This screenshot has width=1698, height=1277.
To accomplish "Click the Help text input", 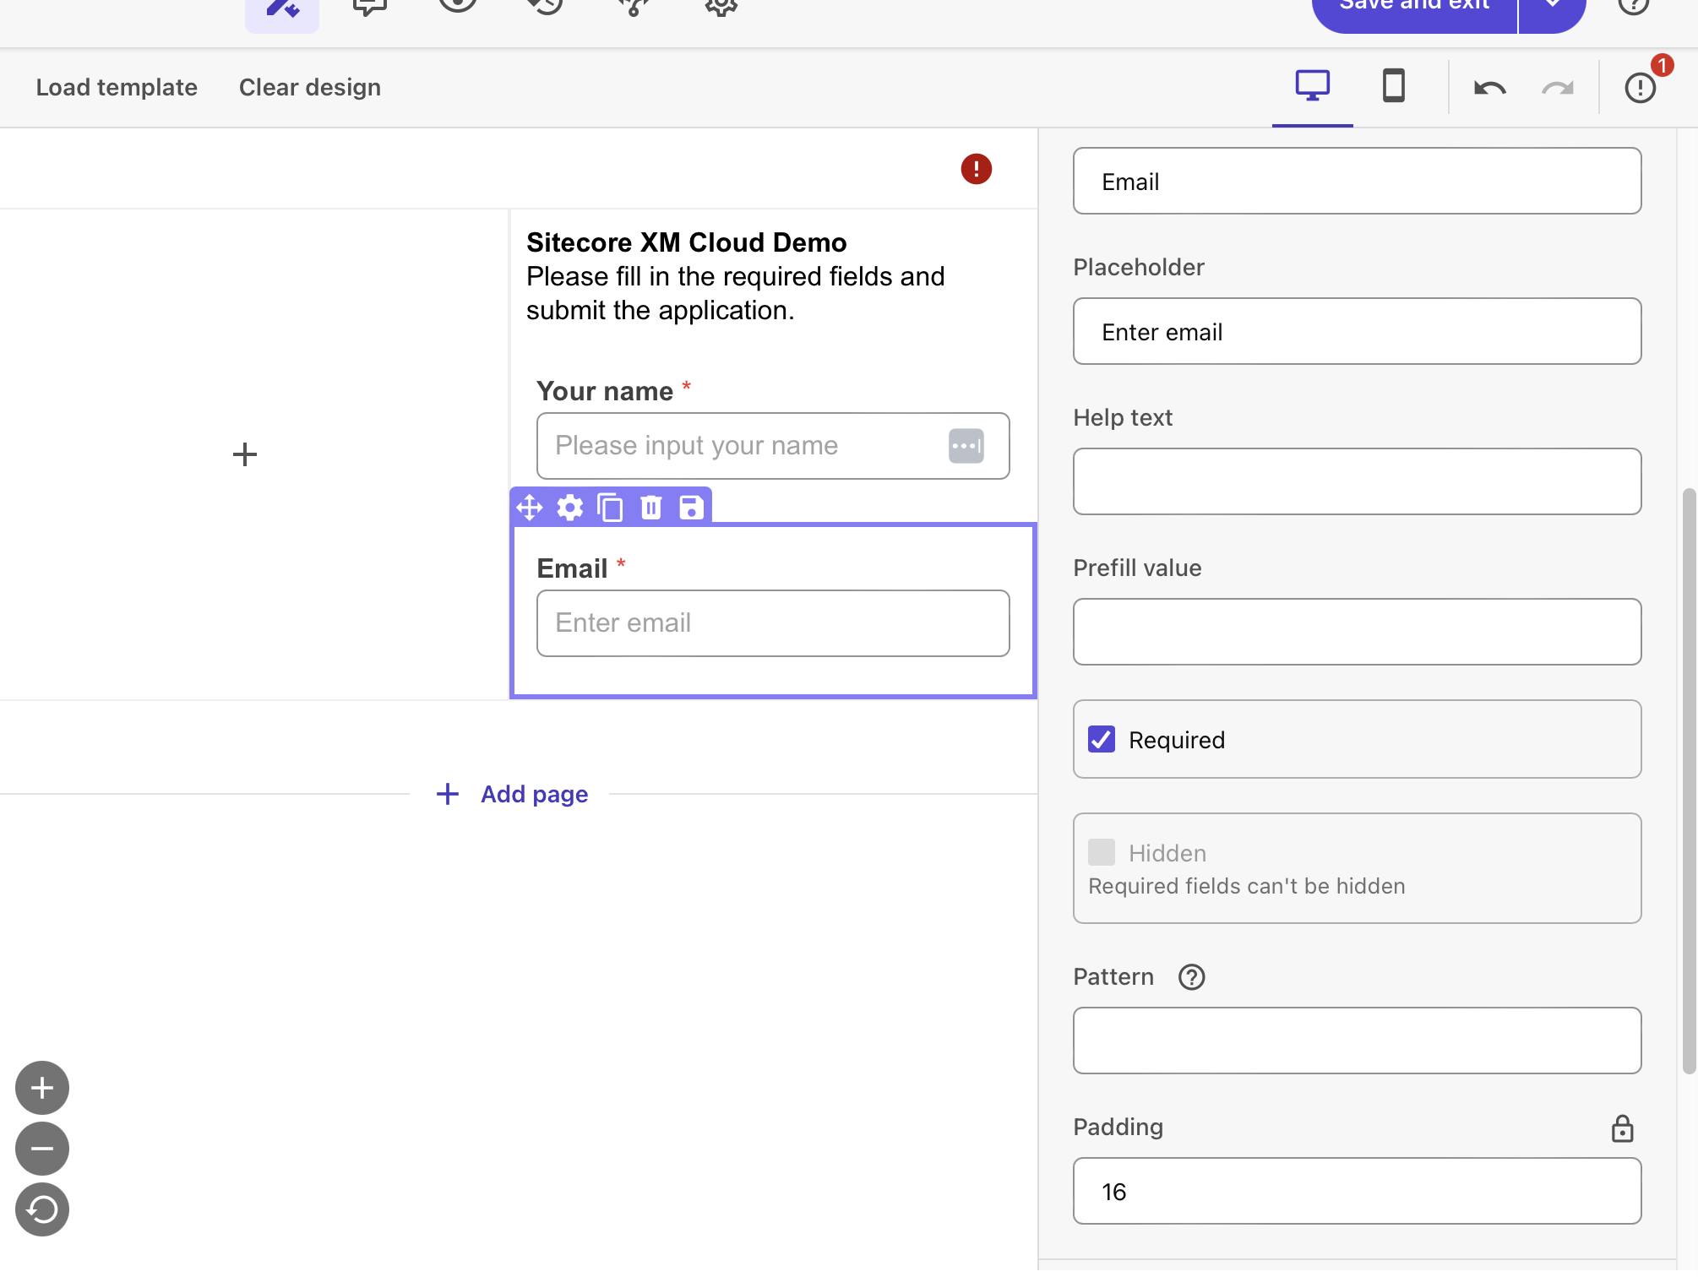I will point(1357,481).
